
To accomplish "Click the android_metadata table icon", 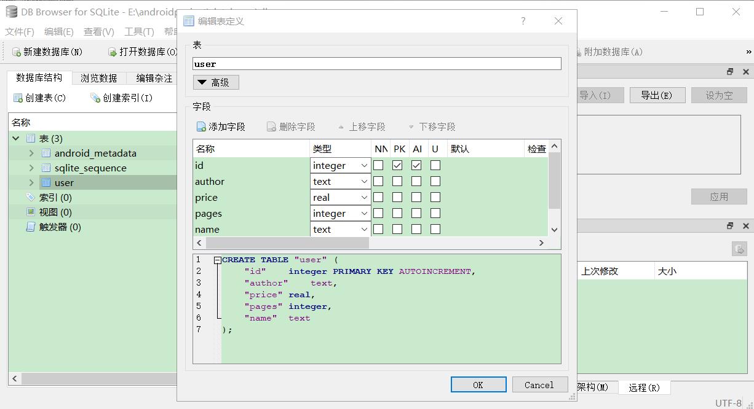I will coord(46,153).
